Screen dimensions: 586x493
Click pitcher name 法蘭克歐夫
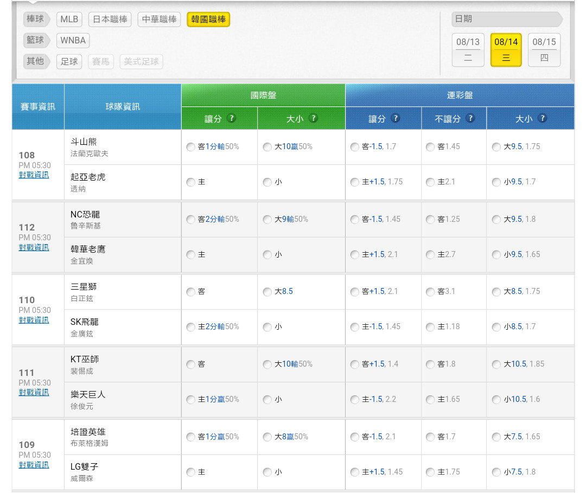(x=90, y=153)
